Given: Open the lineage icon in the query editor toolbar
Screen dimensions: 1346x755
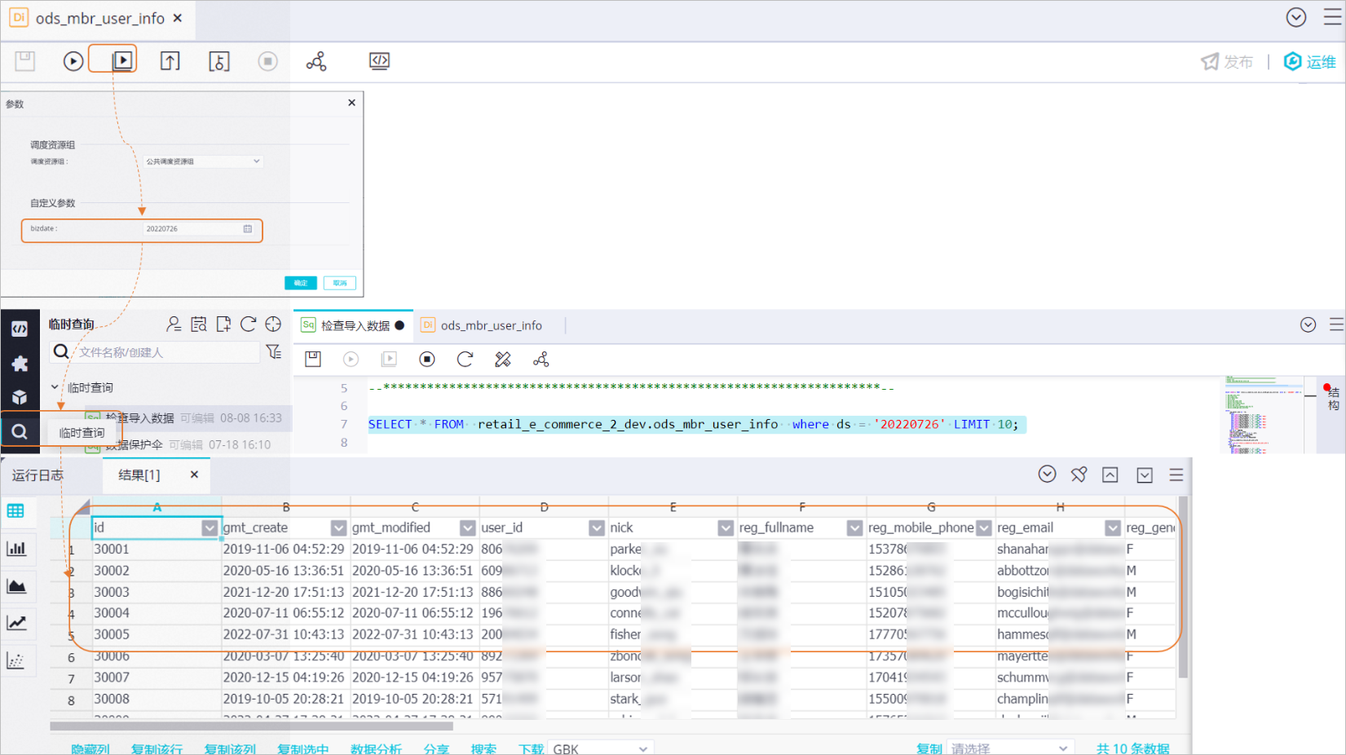Looking at the screenshot, I should [541, 359].
